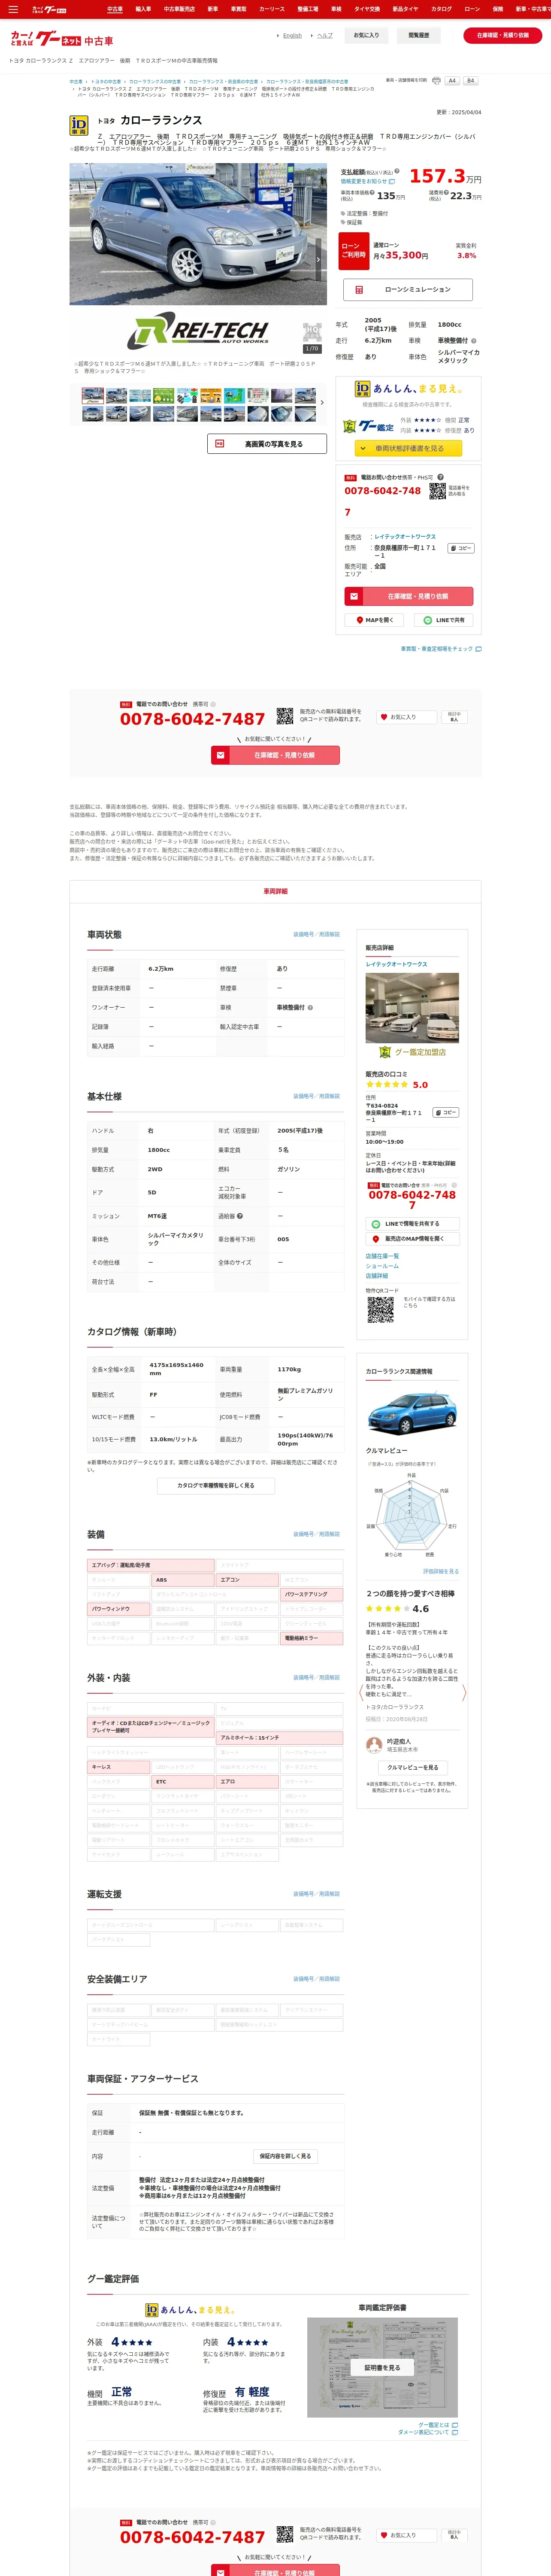551x2576 pixels.
Task: Advance main photo with right arrow
Action: (319, 259)
